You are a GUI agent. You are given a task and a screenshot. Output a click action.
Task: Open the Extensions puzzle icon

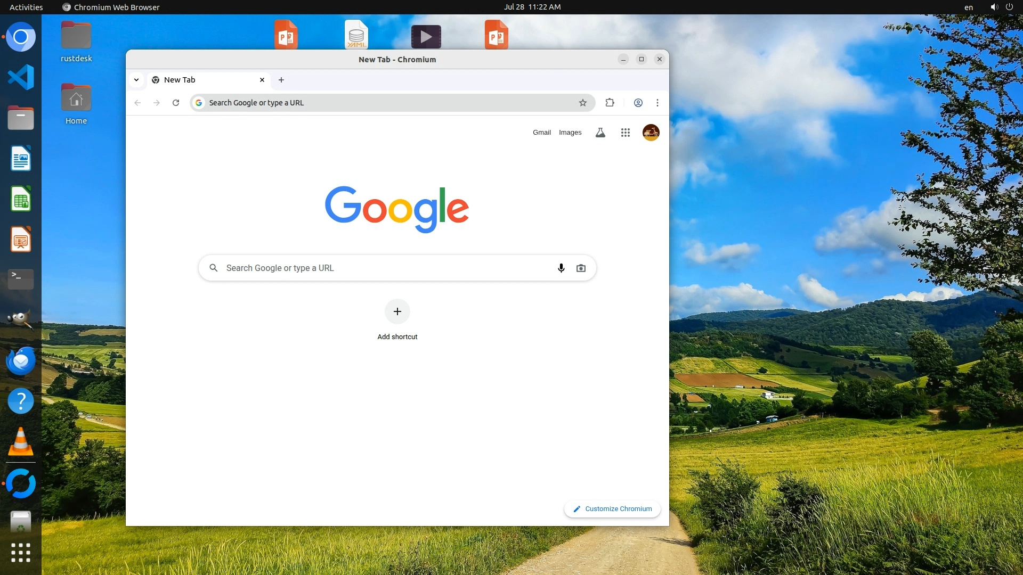click(610, 103)
